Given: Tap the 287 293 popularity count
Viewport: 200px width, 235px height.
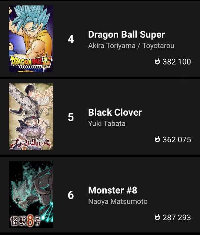Looking at the screenshot, I should [177, 218].
